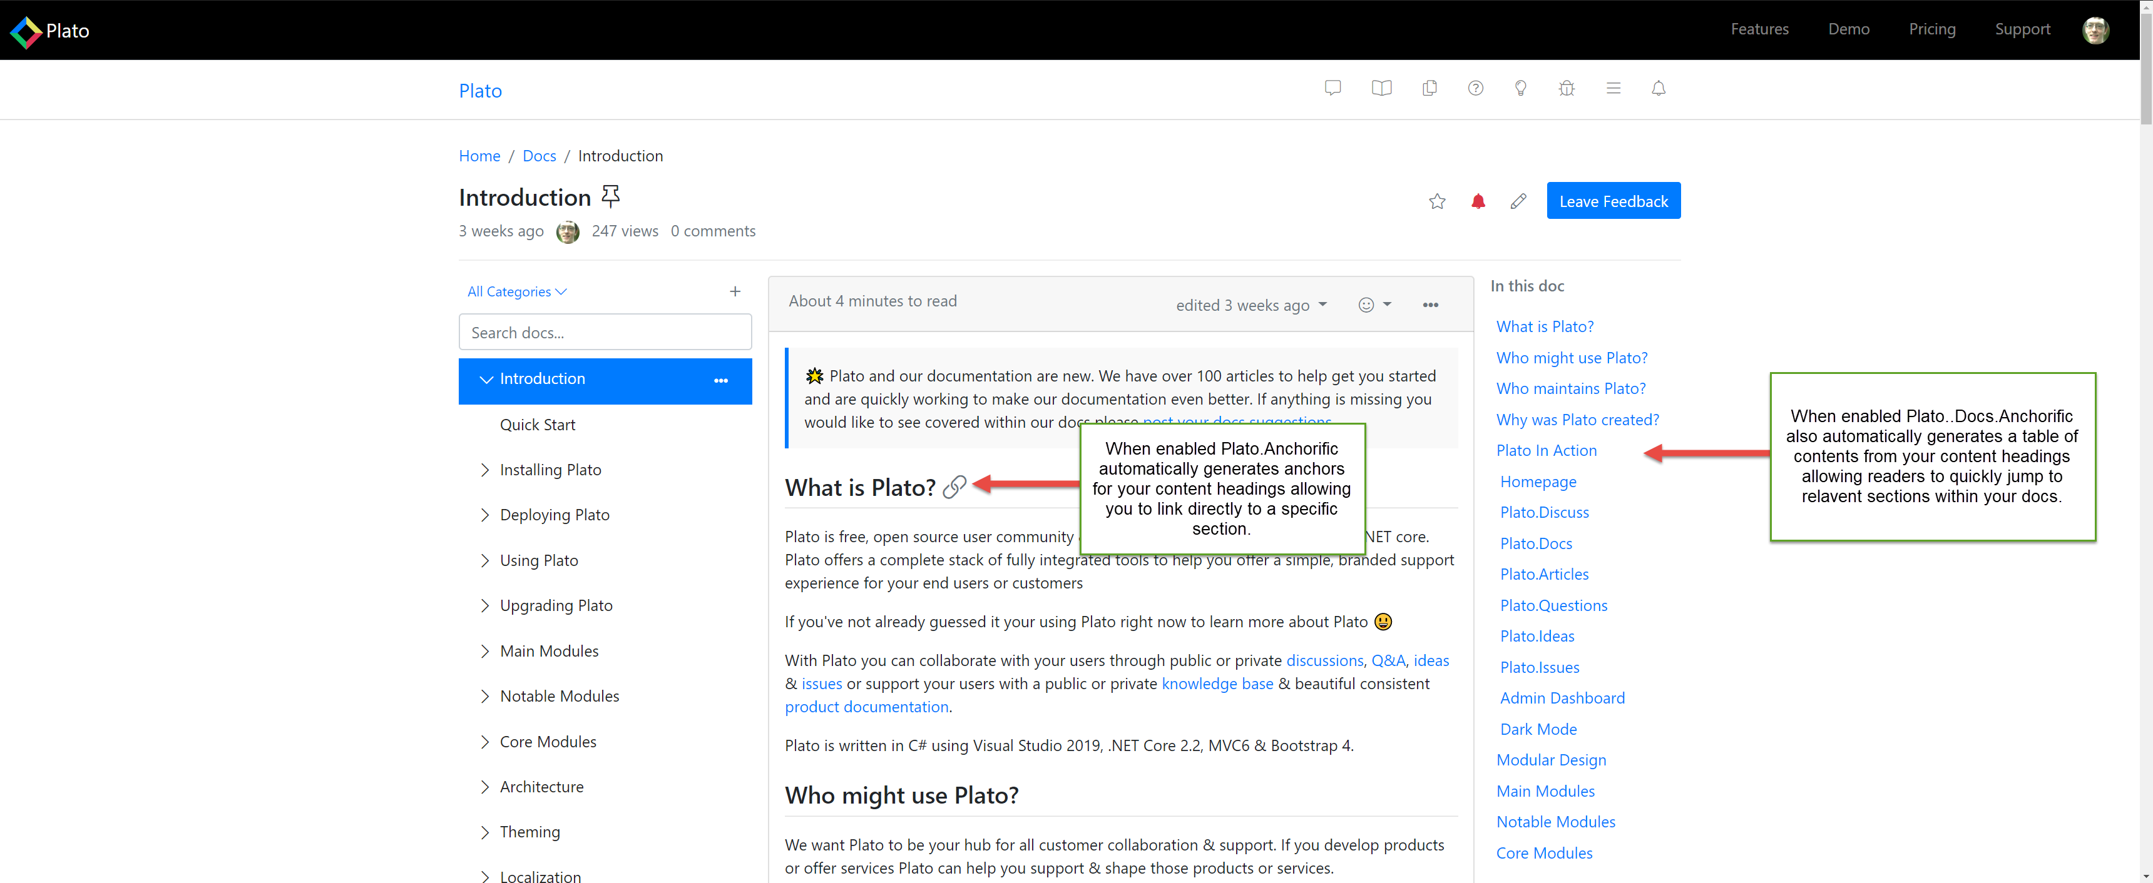Click the discussions link in article
The height and width of the screenshot is (883, 2153).
(x=1325, y=661)
